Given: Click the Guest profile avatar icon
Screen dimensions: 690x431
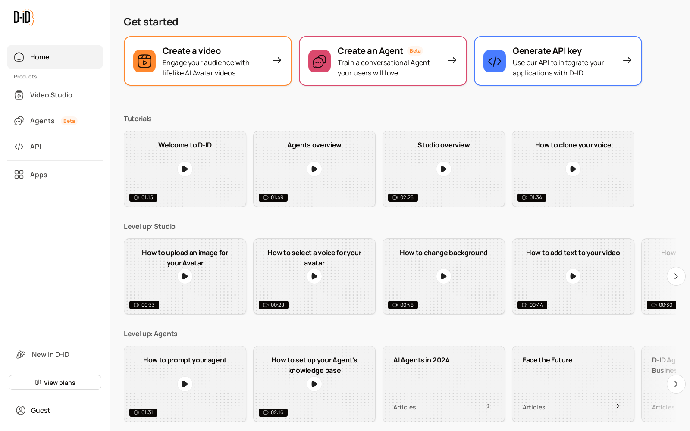Looking at the screenshot, I should [x=21, y=410].
